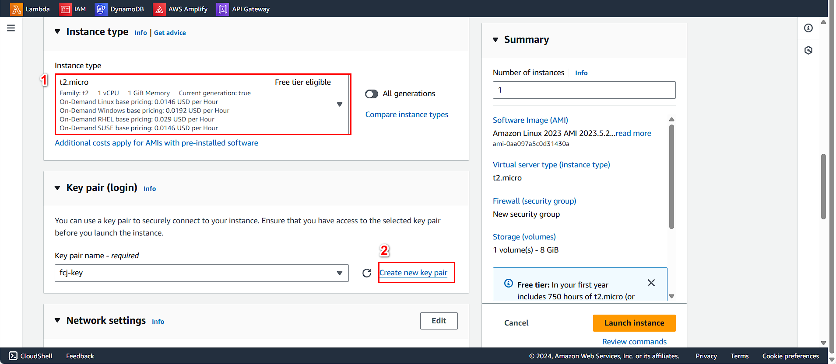Open the Software Image (AMI) link
The height and width of the screenshot is (364, 836).
click(530, 120)
